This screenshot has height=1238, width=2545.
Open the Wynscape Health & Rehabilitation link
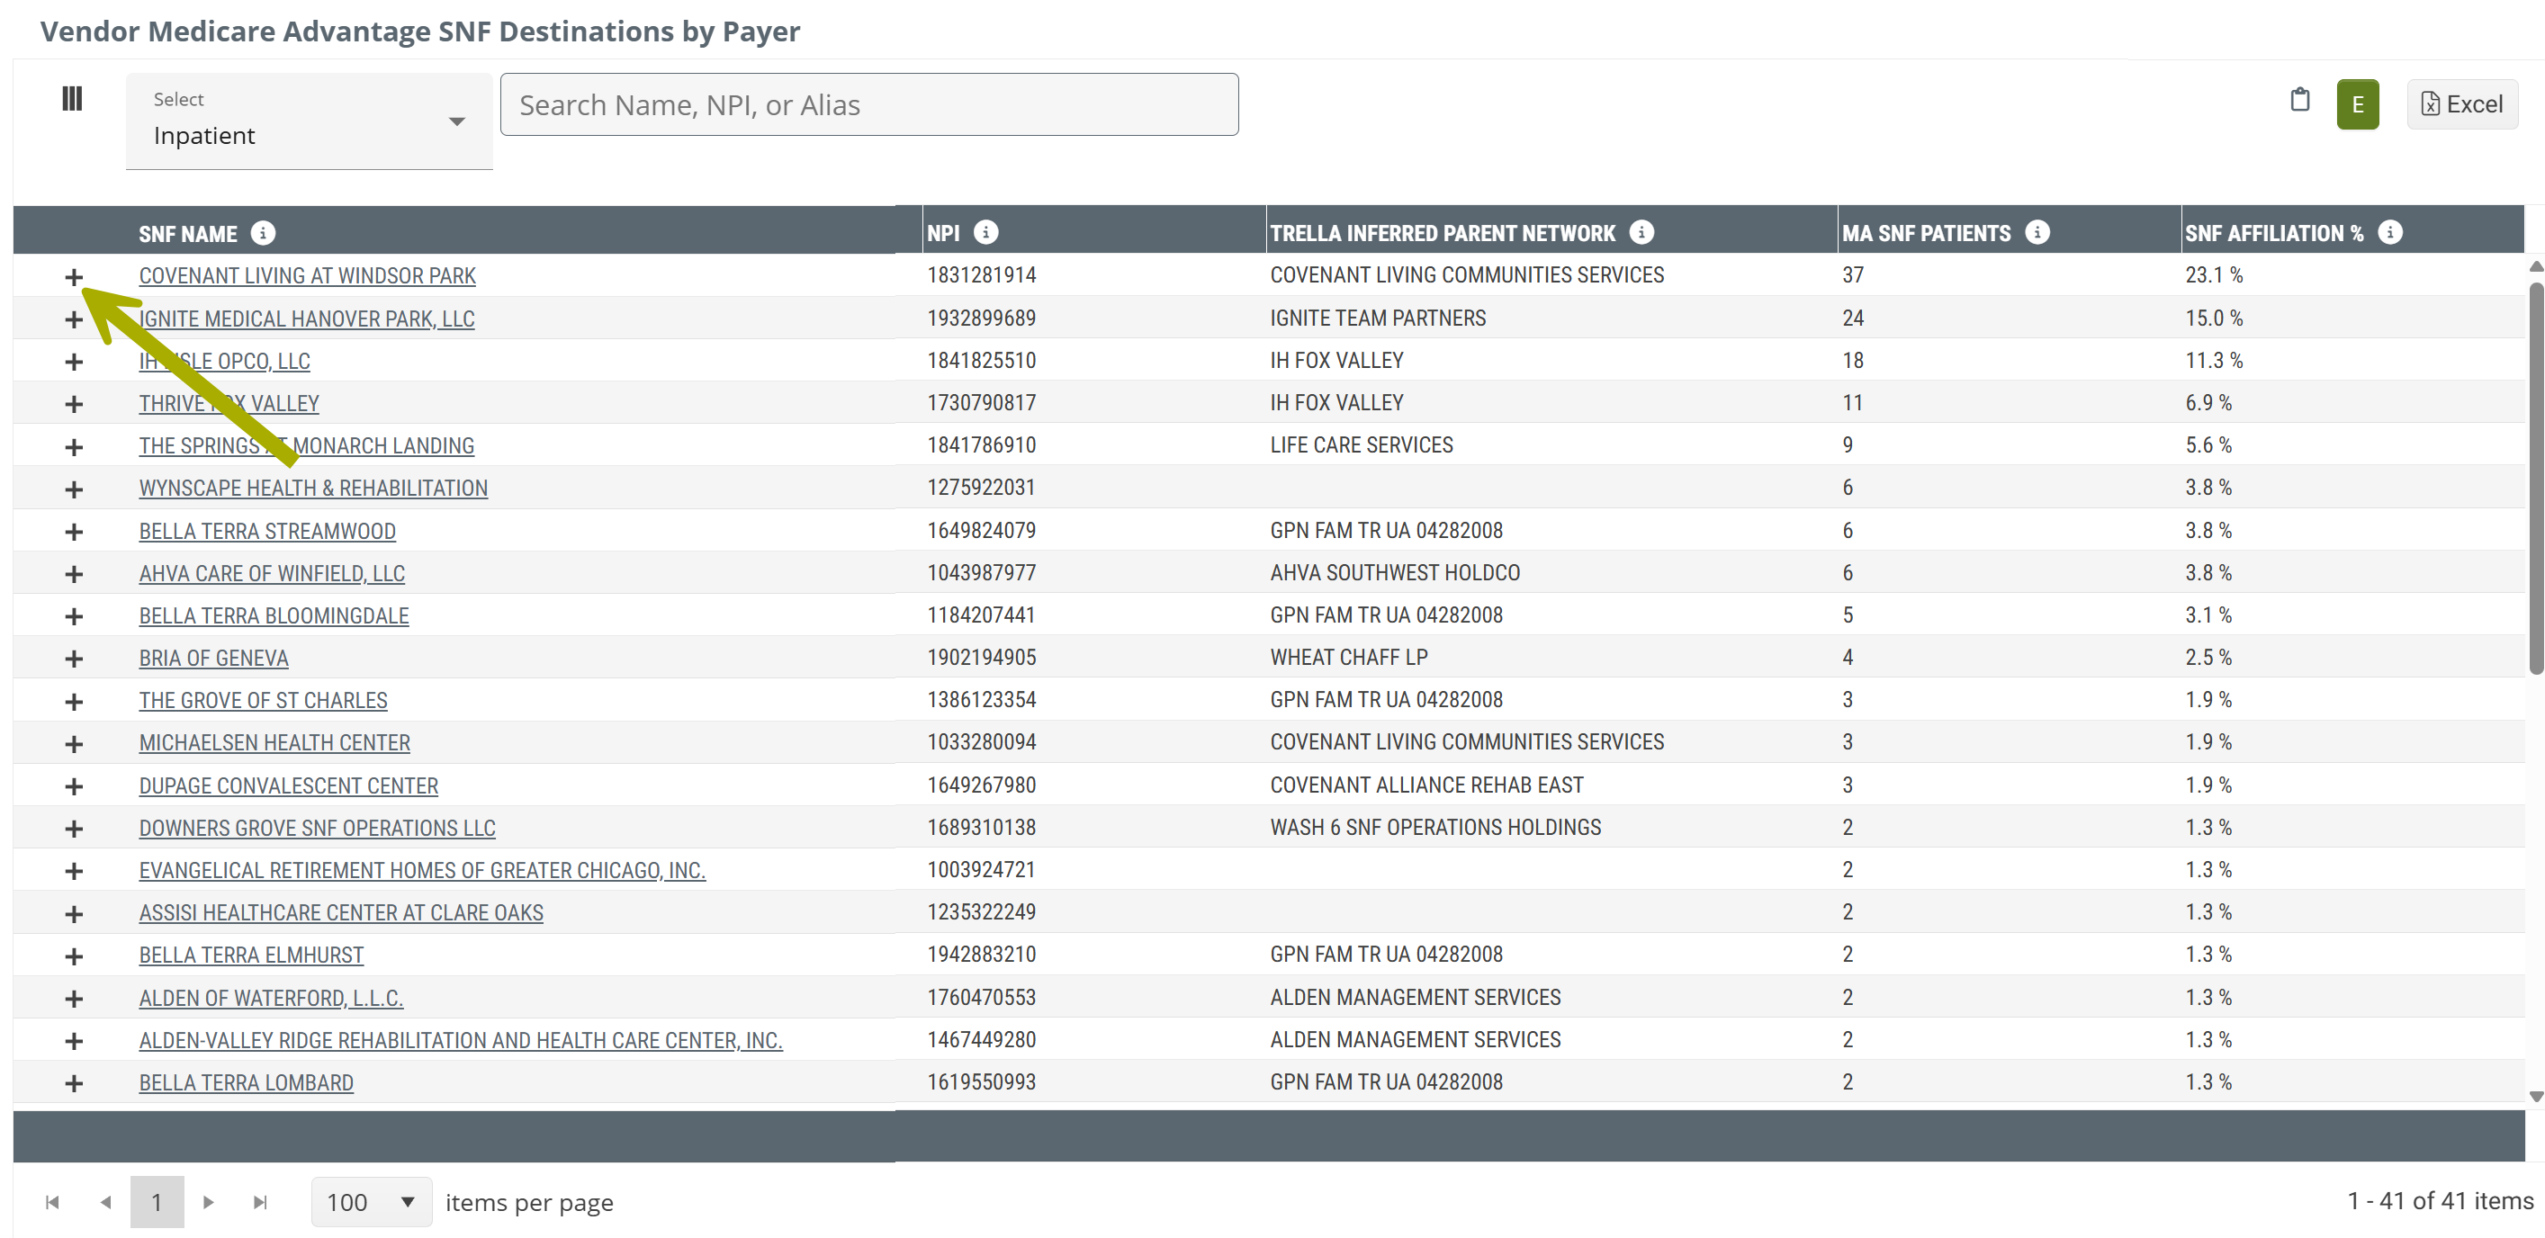[x=313, y=488]
